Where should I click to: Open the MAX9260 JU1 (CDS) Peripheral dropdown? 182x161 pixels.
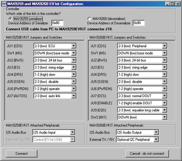click(x=142, y=46)
